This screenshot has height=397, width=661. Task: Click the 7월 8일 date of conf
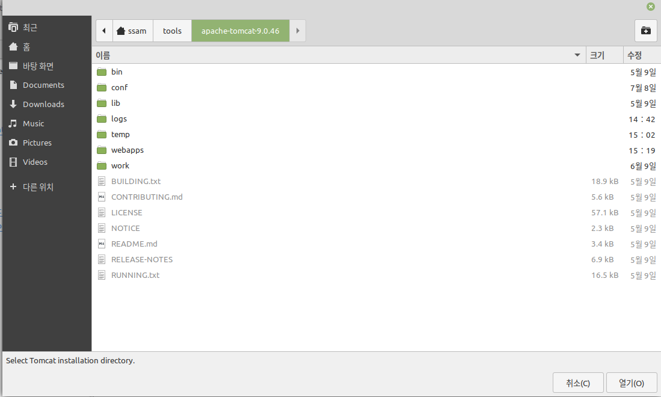click(x=644, y=88)
